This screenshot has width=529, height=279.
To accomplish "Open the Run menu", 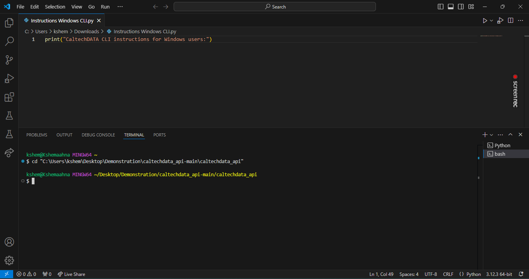I will [x=105, y=7].
